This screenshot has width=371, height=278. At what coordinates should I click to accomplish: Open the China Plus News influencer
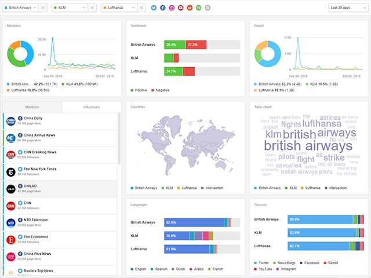click(60, 257)
